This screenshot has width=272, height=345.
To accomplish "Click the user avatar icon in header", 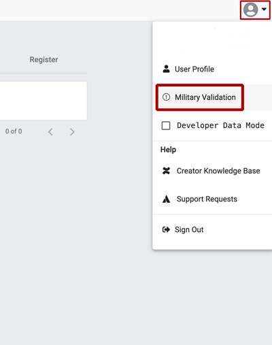I will click(x=250, y=10).
